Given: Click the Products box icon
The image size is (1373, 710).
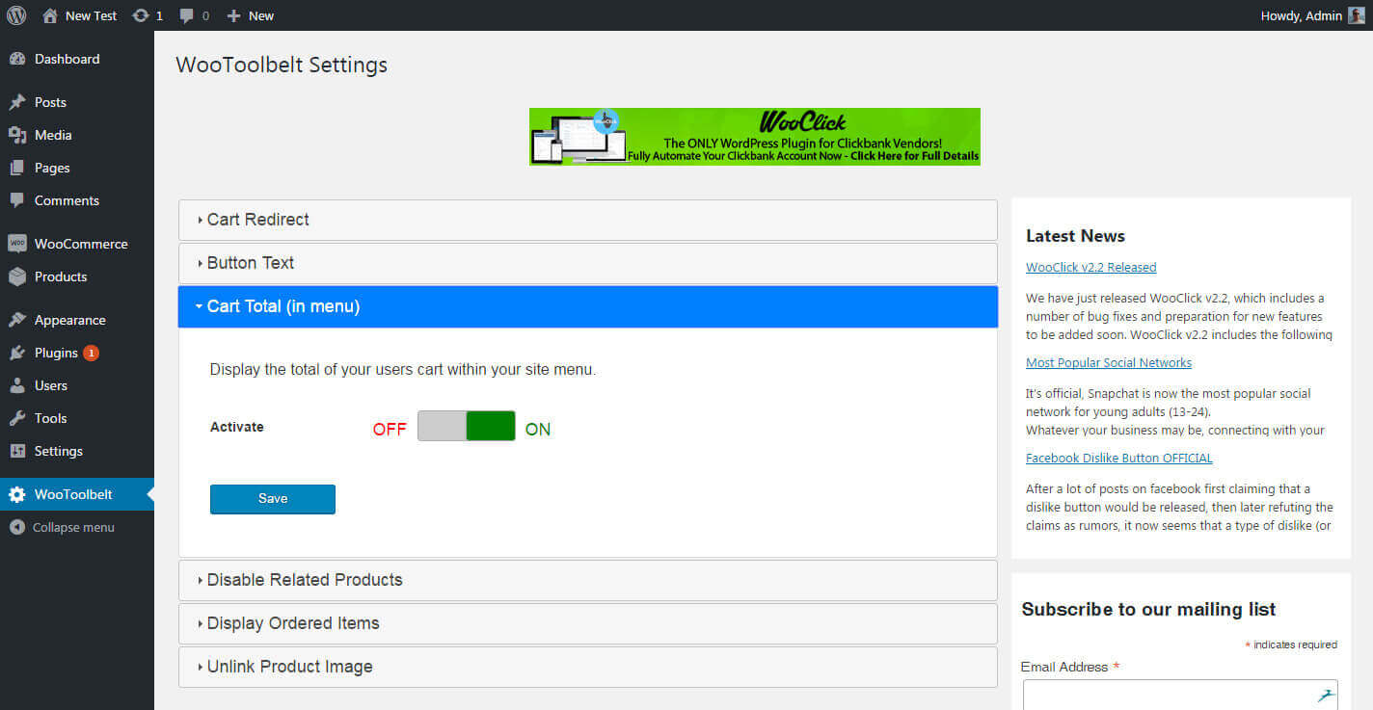Looking at the screenshot, I should click(x=17, y=276).
